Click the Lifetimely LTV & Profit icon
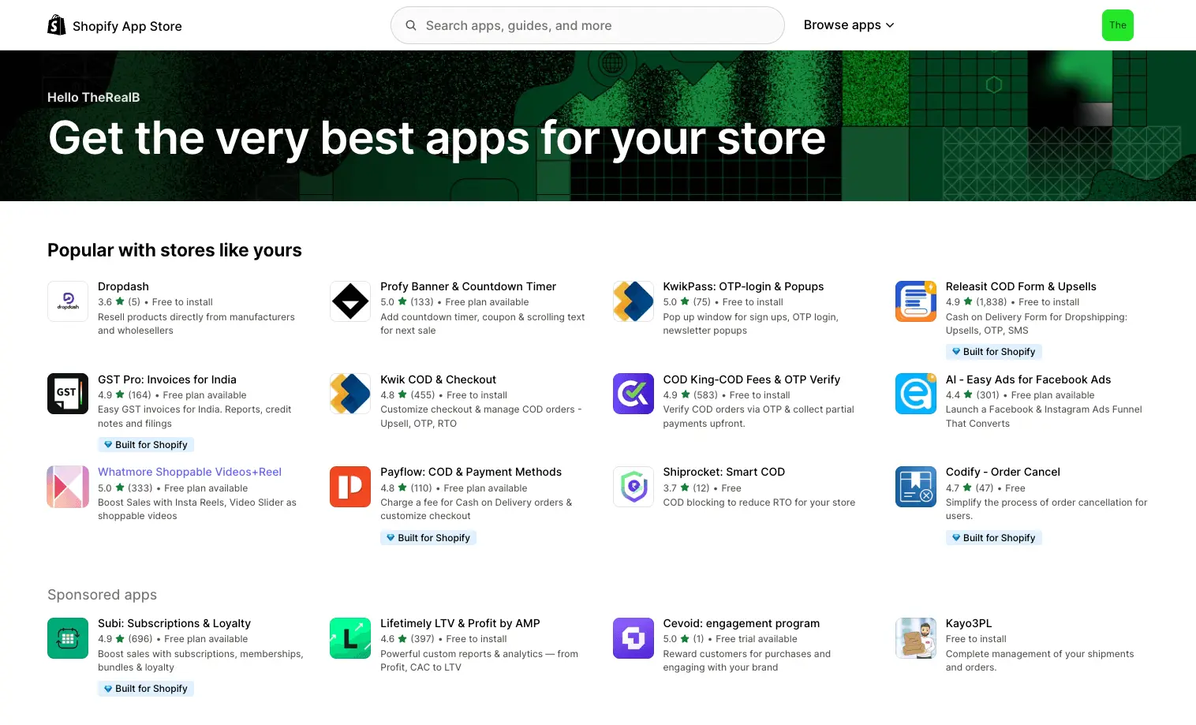Image resolution: width=1196 pixels, height=725 pixels. click(349, 637)
